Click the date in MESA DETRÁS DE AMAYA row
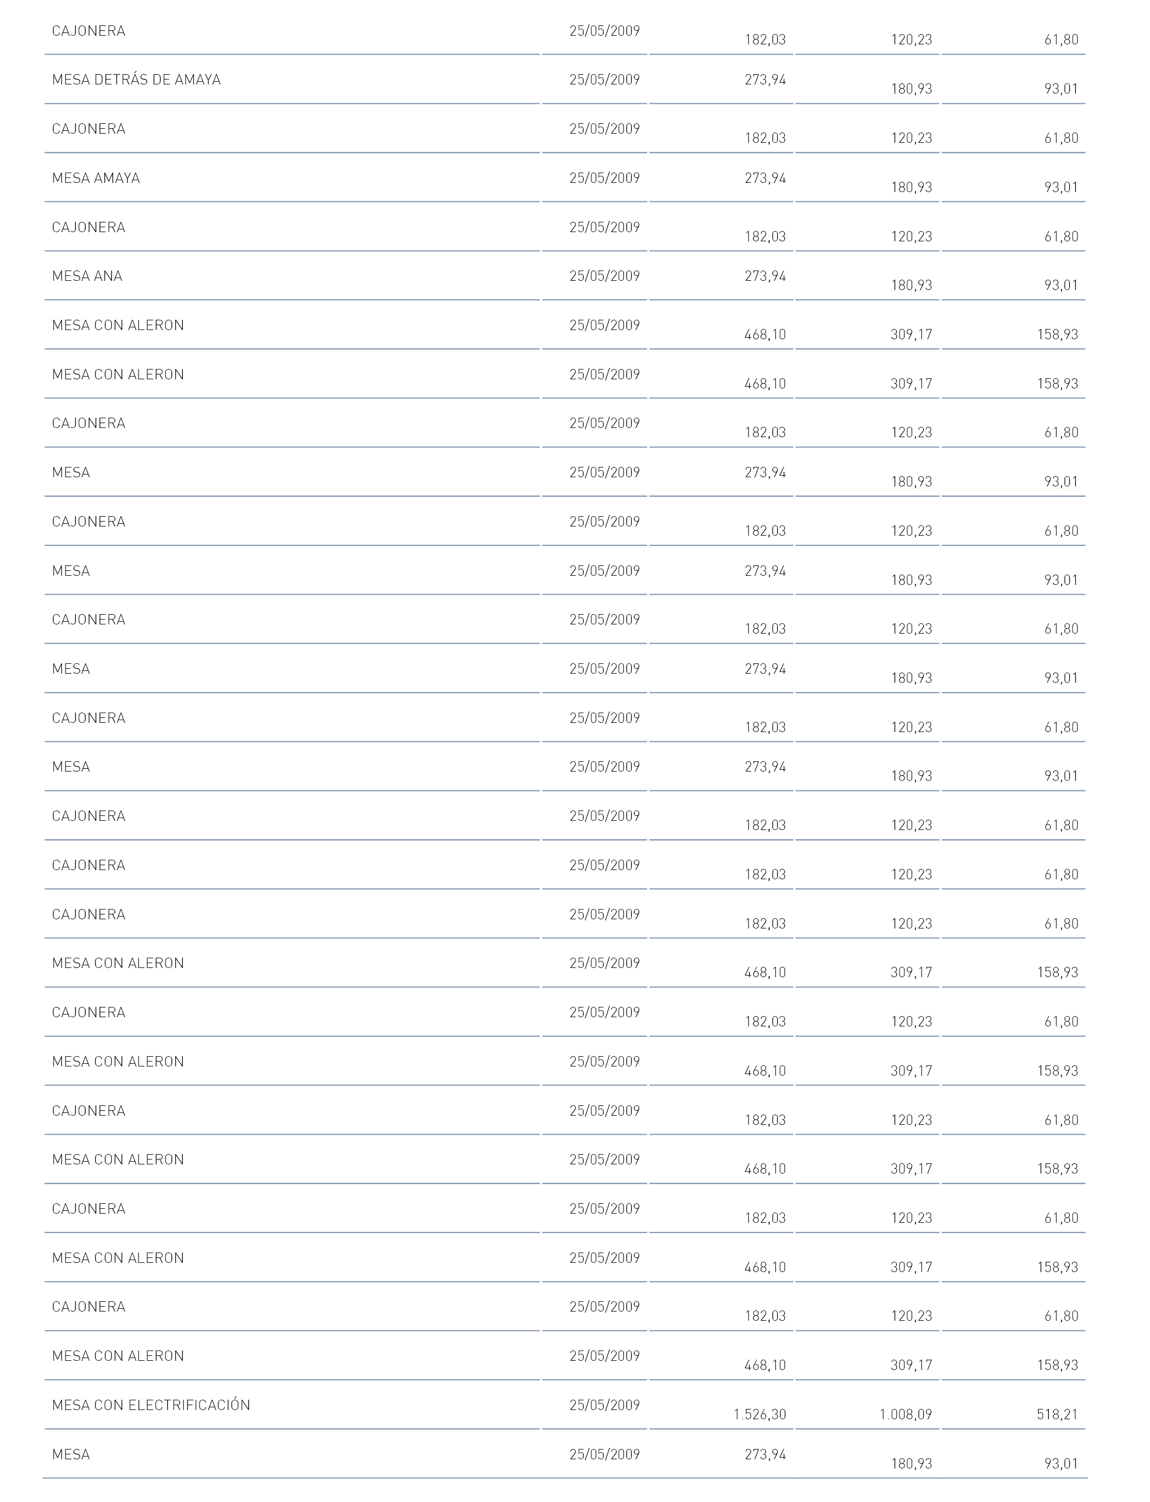Image resolution: width=1150 pixels, height=1502 pixels. (604, 80)
